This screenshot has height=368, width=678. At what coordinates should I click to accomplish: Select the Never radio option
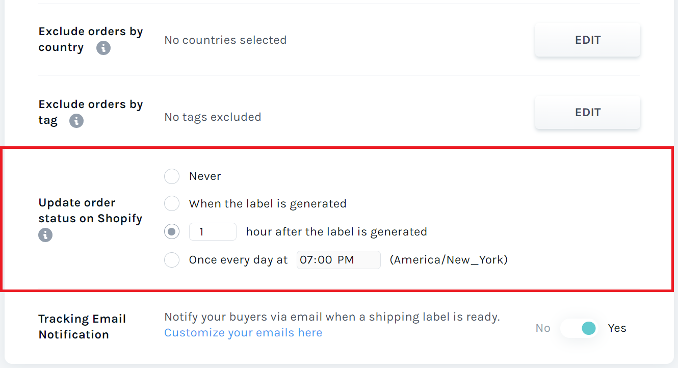tap(172, 176)
